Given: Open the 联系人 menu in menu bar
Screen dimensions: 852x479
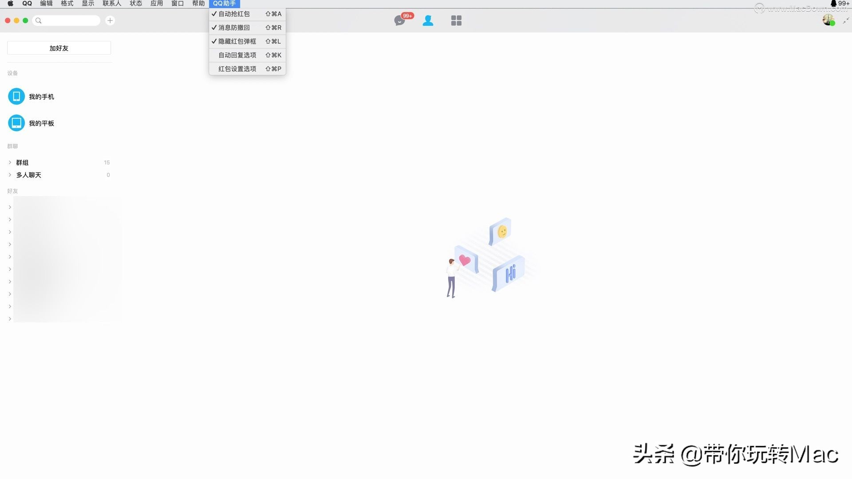Looking at the screenshot, I should 111,3.
